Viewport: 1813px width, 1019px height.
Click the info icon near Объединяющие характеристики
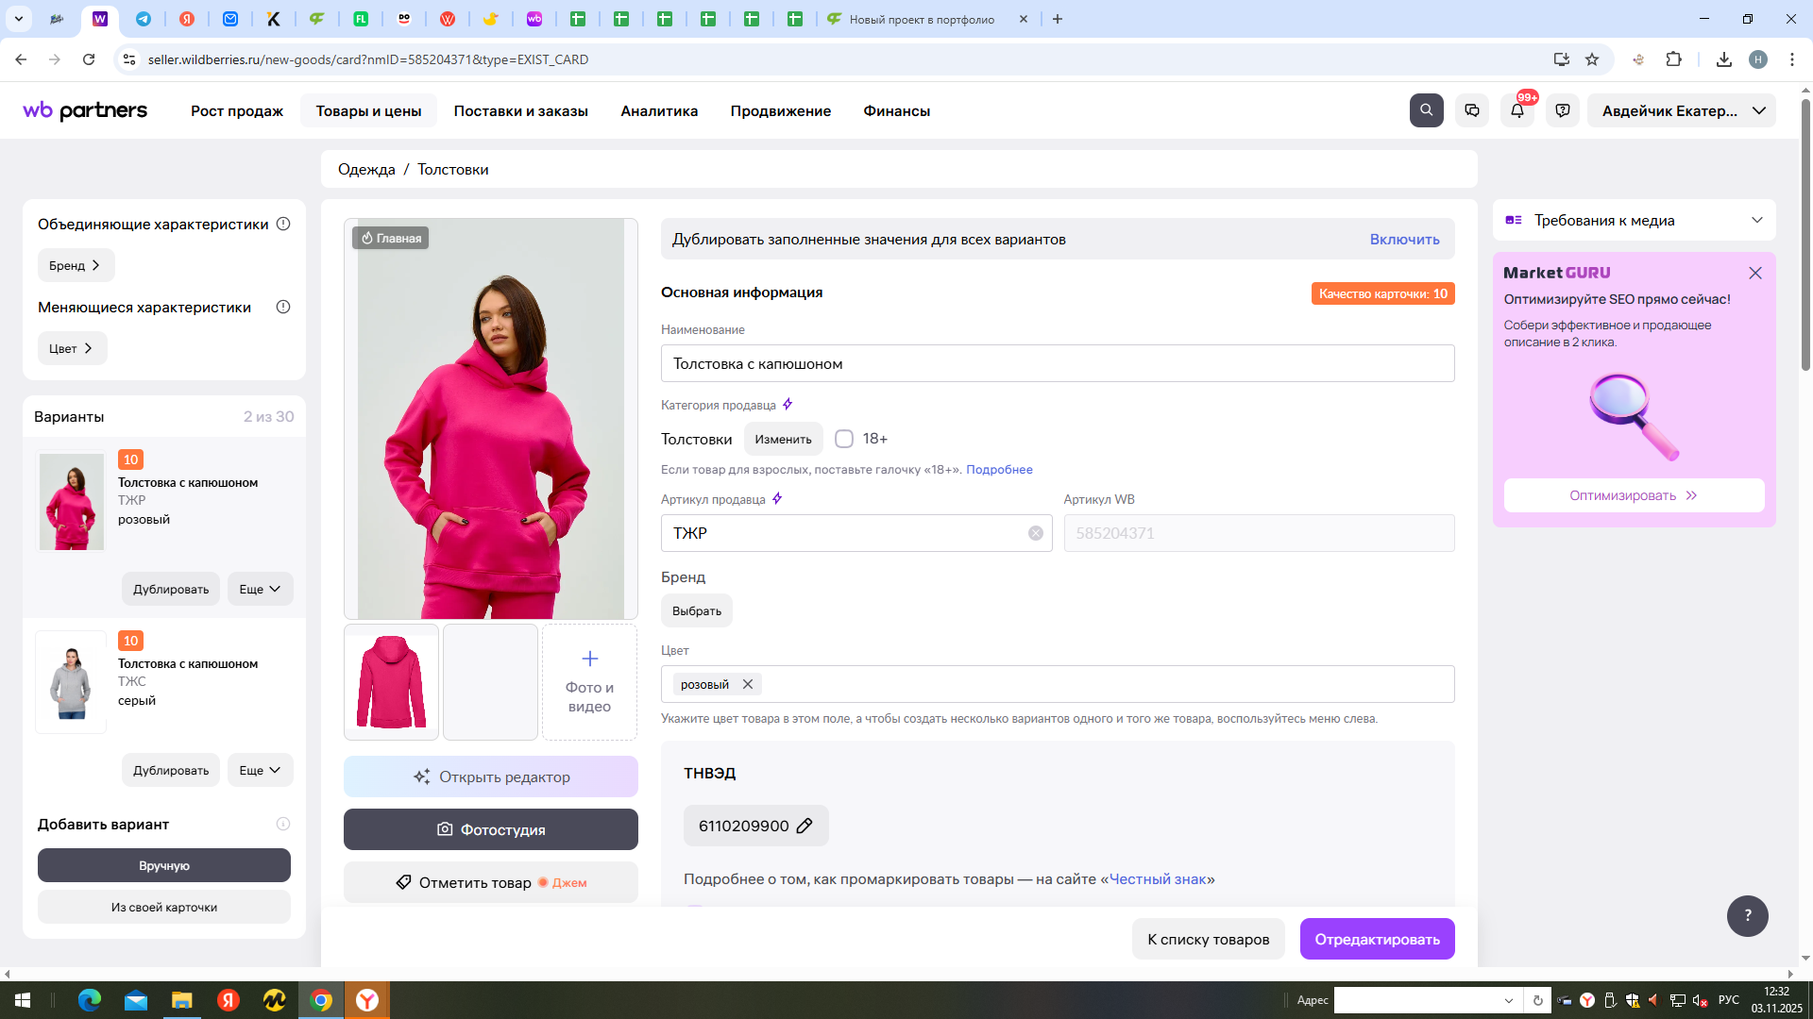point(284,224)
